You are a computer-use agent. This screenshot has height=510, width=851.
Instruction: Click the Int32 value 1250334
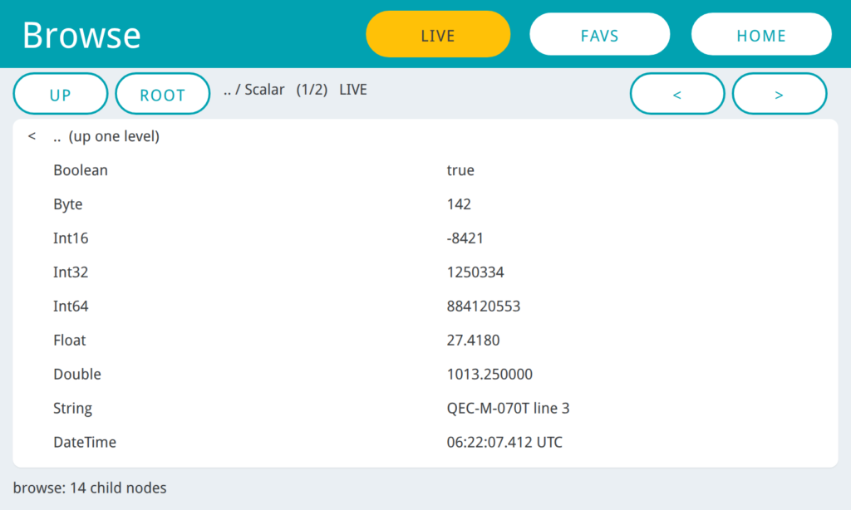click(x=475, y=272)
